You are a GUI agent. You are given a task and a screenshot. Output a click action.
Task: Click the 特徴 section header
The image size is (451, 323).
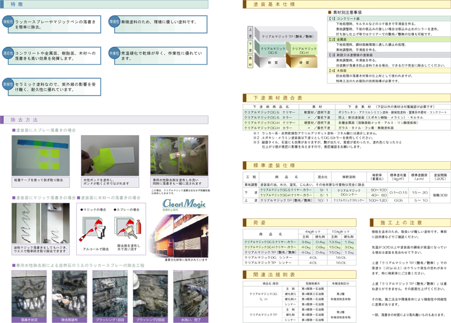pos(104,4)
